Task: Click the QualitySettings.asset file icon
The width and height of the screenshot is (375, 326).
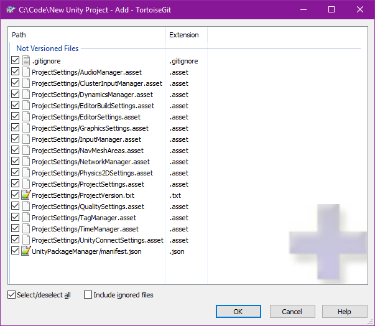Action: point(26,206)
